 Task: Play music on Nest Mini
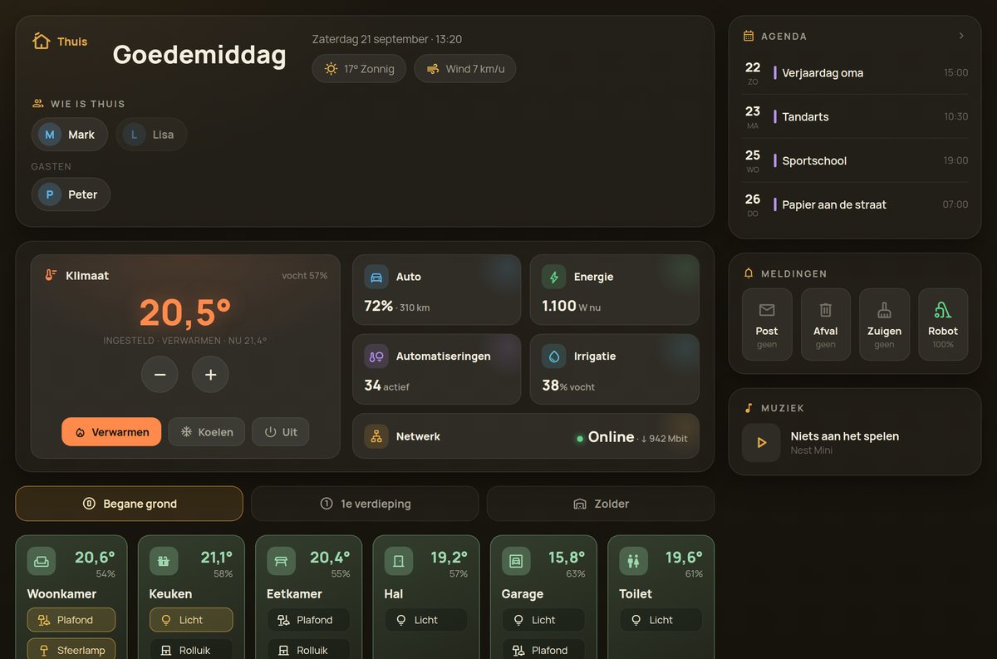(x=761, y=443)
